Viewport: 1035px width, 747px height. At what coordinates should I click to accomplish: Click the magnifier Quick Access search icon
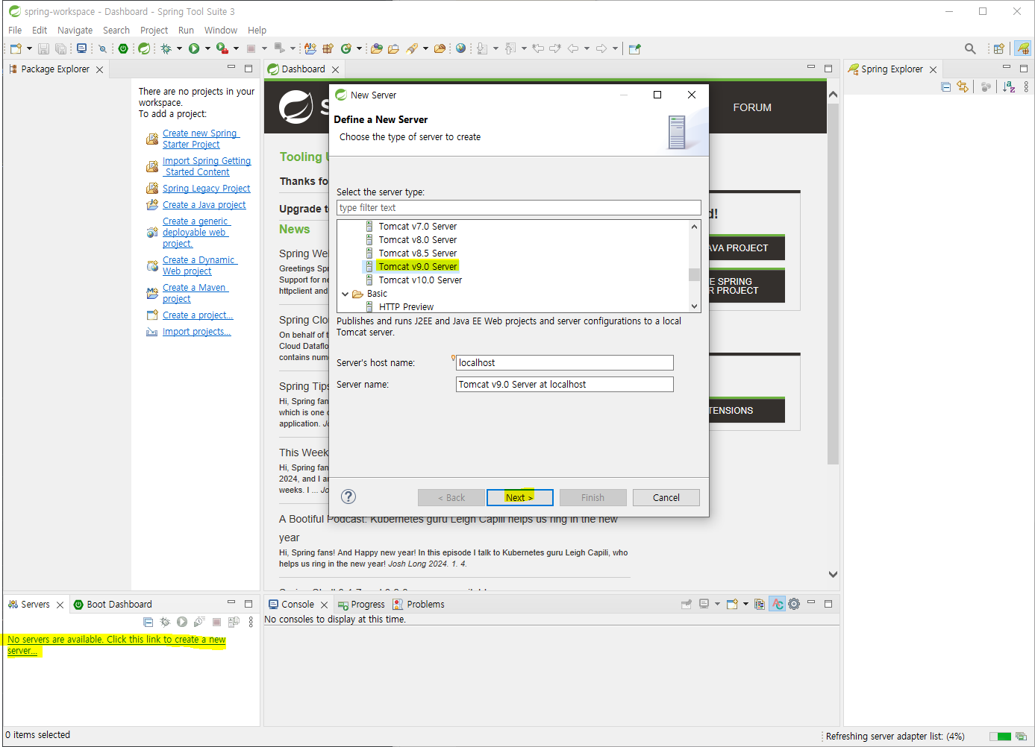(970, 48)
